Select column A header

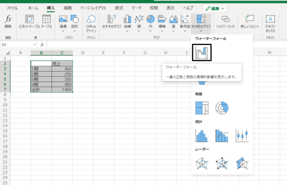coord(20,53)
